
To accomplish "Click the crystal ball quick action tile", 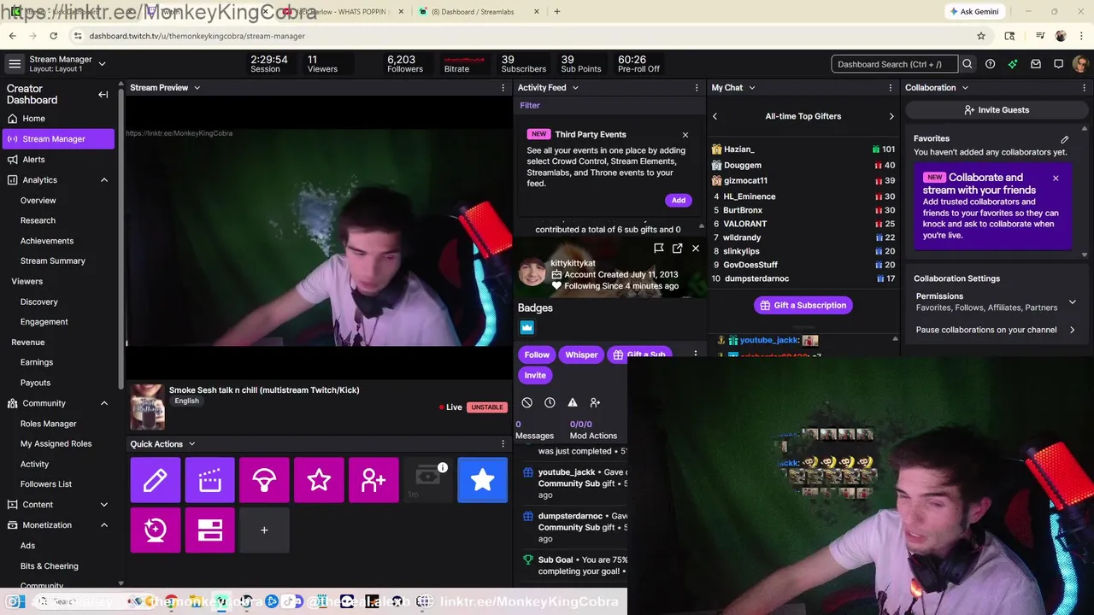I will [155, 530].
